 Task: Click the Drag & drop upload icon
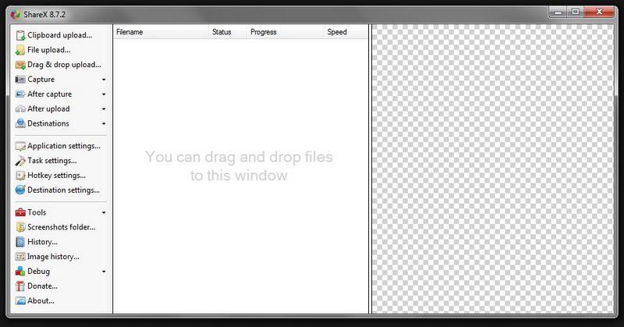[20, 65]
